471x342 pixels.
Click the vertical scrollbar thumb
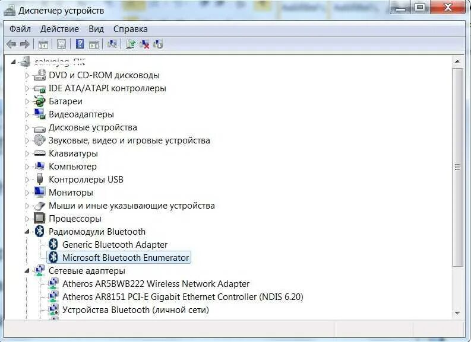coord(457,167)
